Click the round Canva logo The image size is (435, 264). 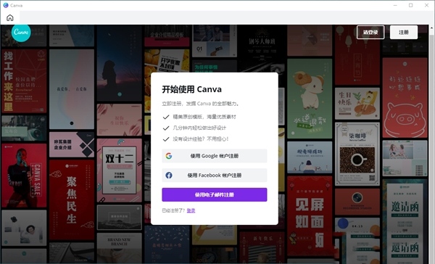[x=21, y=32]
